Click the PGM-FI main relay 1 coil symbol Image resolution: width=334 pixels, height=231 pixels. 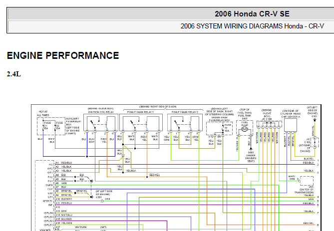147,125
